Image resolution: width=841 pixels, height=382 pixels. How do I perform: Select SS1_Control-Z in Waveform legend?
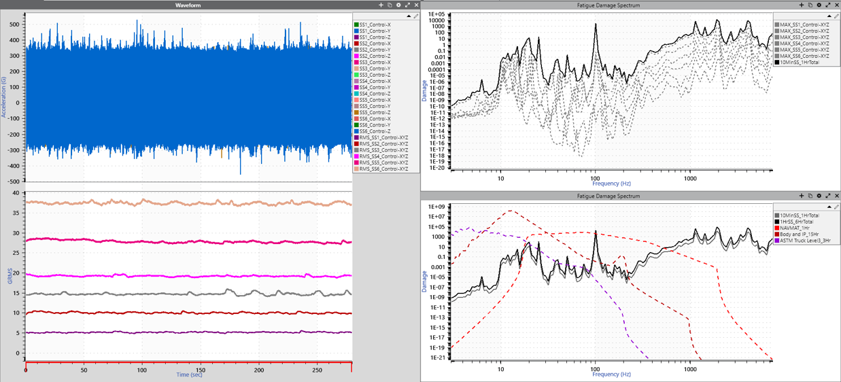pos(372,37)
